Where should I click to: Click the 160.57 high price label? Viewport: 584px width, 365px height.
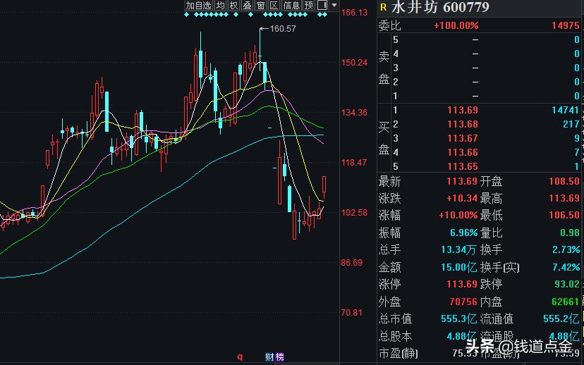[x=283, y=29]
